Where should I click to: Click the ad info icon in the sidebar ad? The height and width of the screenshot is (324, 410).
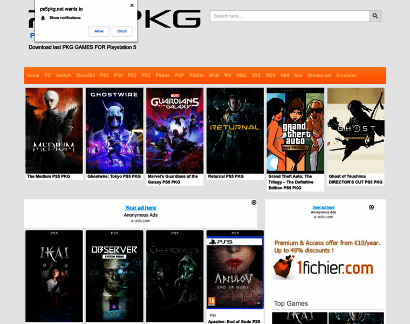tap(371, 207)
